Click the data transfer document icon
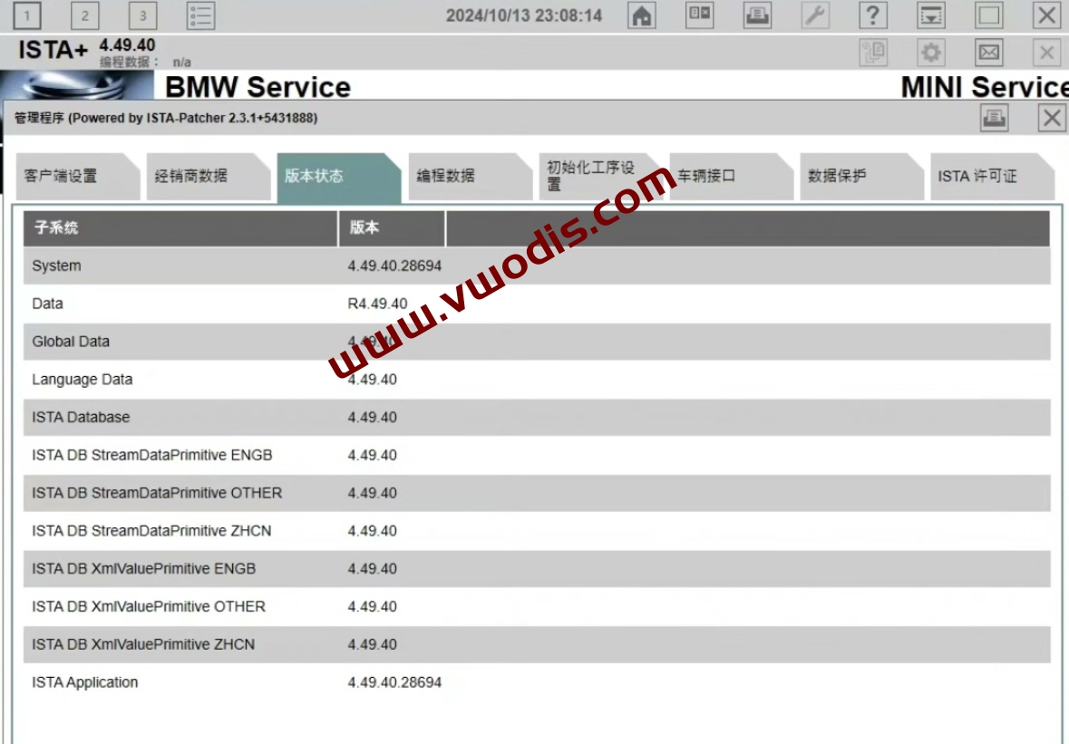1069x744 pixels. point(873,52)
